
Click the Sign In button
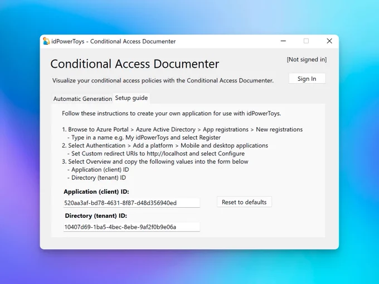click(x=307, y=79)
